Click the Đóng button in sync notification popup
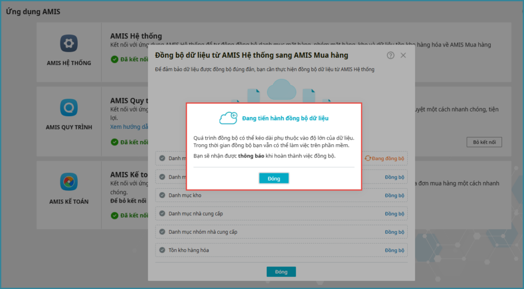The image size is (524, 289). tap(274, 179)
